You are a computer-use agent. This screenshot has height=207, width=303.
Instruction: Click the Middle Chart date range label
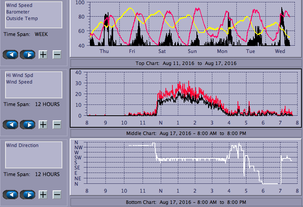tap(186, 133)
